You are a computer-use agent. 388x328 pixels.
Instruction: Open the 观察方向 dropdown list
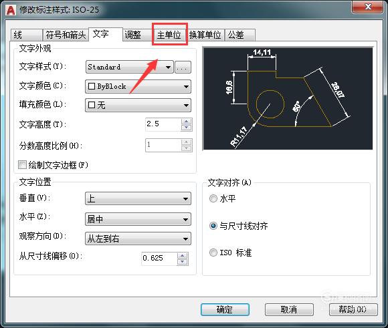coord(138,238)
